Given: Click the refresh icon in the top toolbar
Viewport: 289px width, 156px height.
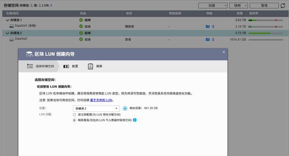Looking at the screenshot, I should click(283, 5).
